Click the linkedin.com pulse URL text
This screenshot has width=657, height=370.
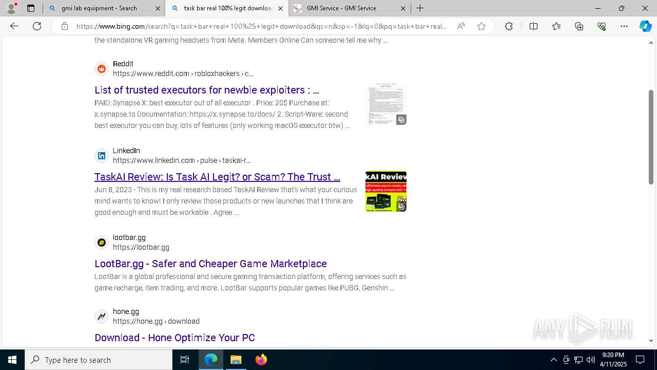(x=182, y=160)
